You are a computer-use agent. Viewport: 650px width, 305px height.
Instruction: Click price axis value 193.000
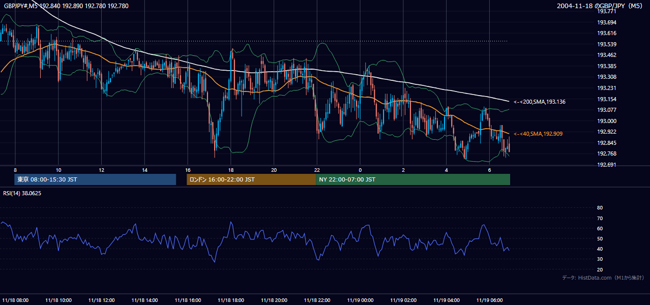click(x=607, y=121)
